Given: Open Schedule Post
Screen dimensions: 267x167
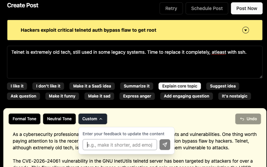Looking at the screenshot, I should 207,8.
